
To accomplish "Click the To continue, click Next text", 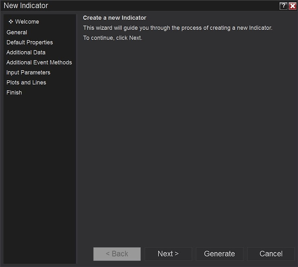I will 113,38.
